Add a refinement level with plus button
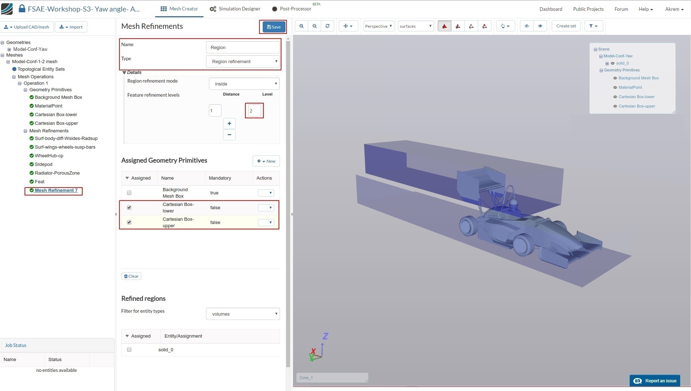Screen dimensions: 691x391 pyautogui.click(x=229, y=123)
